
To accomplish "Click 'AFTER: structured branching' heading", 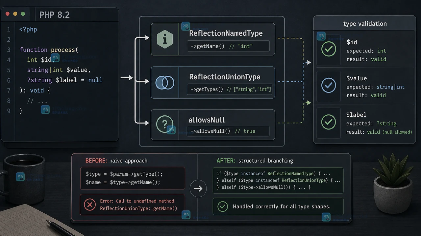I will 255,161.
